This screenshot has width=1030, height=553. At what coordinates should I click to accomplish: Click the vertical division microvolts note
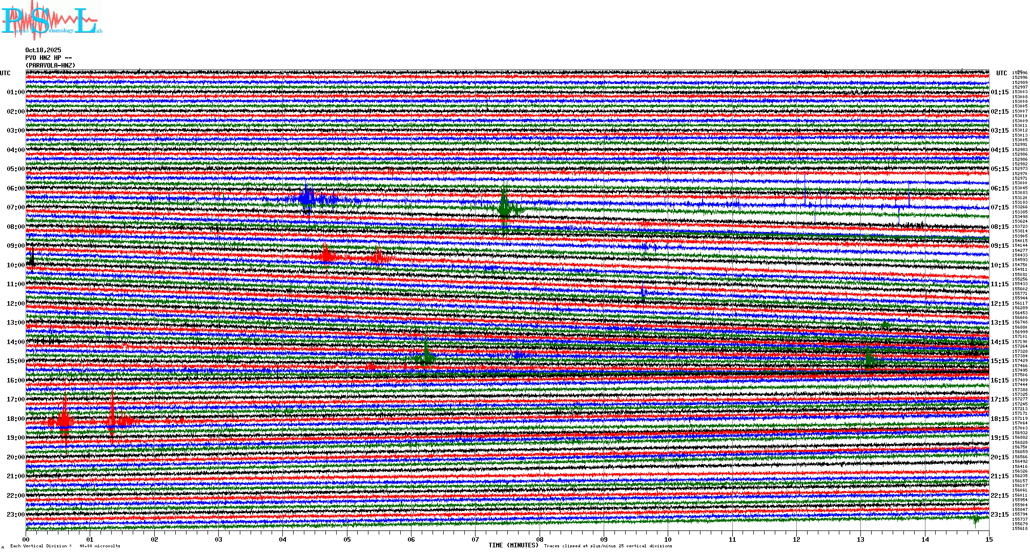(65, 546)
